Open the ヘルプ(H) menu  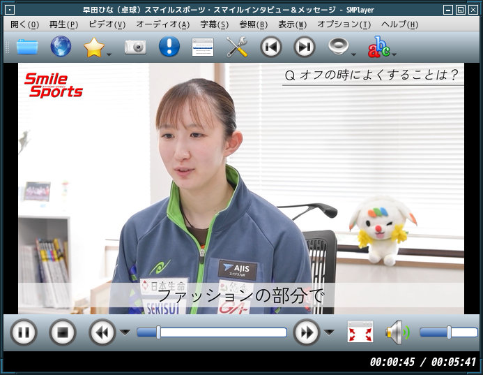(400, 24)
